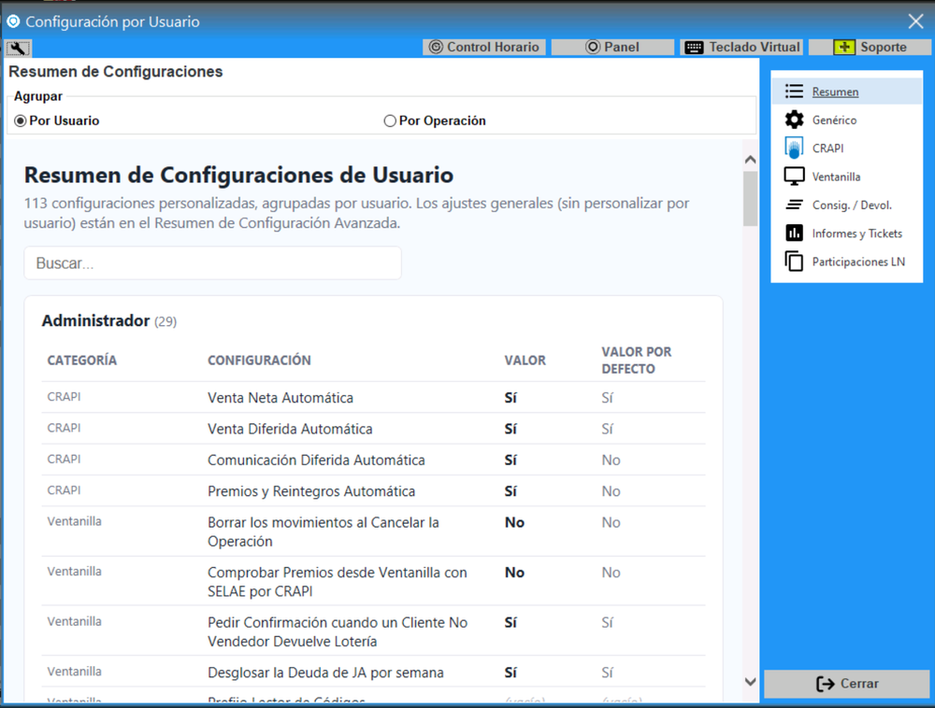The image size is (935, 708).
Task: Select Desglosar la Deuda de JA row
Action: [373, 672]
